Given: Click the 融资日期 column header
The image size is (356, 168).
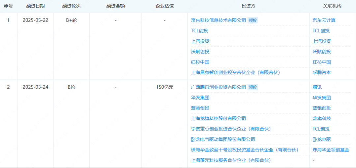Looking at the screenshot, I should pos(35,6).
